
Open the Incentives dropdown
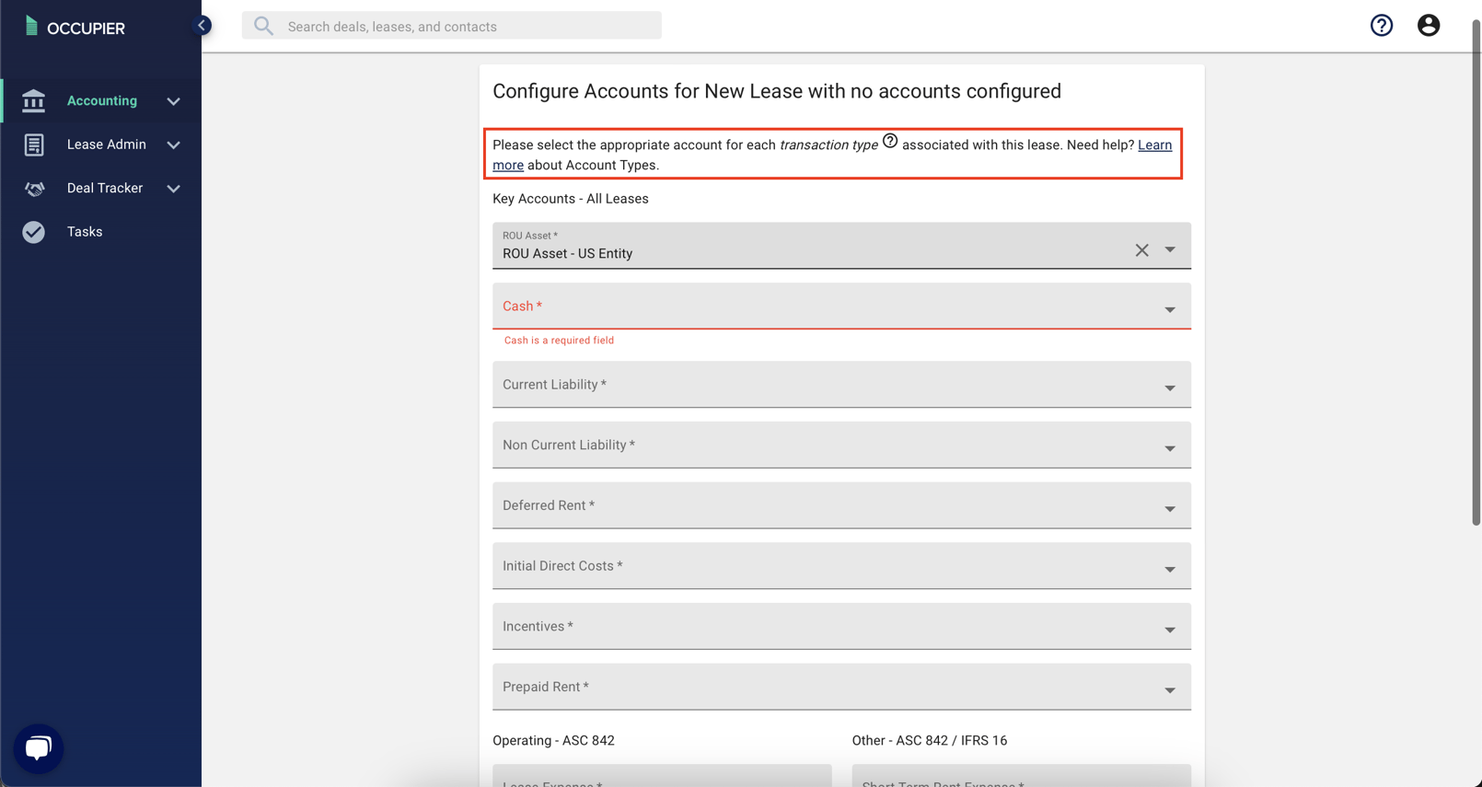point(841,627)
